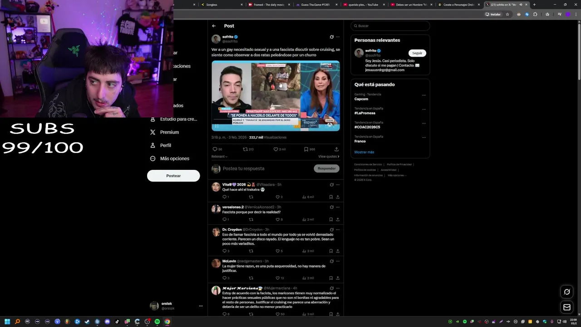Open Chrome extensions puzzle icon
581x327 pixels.
point(535,14)
